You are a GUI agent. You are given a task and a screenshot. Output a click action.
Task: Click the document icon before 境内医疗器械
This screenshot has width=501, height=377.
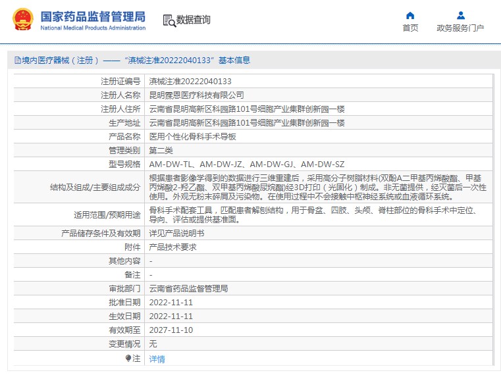18,61
